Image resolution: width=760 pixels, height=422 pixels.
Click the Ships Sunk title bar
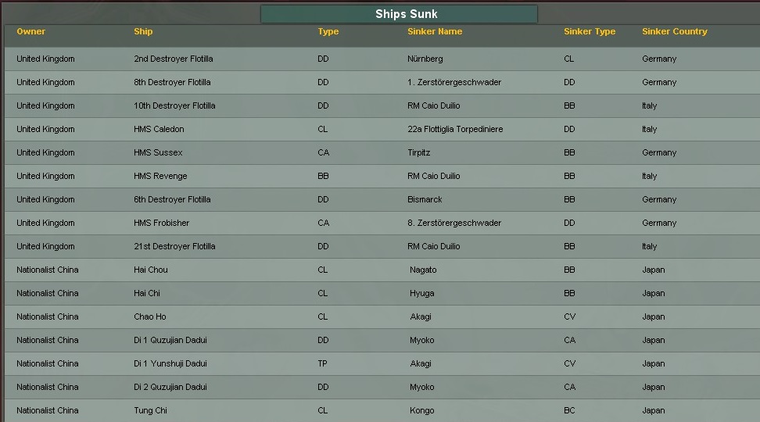(399, 14)
